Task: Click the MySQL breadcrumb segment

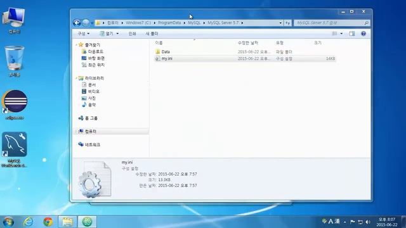Action: point(194,23)
